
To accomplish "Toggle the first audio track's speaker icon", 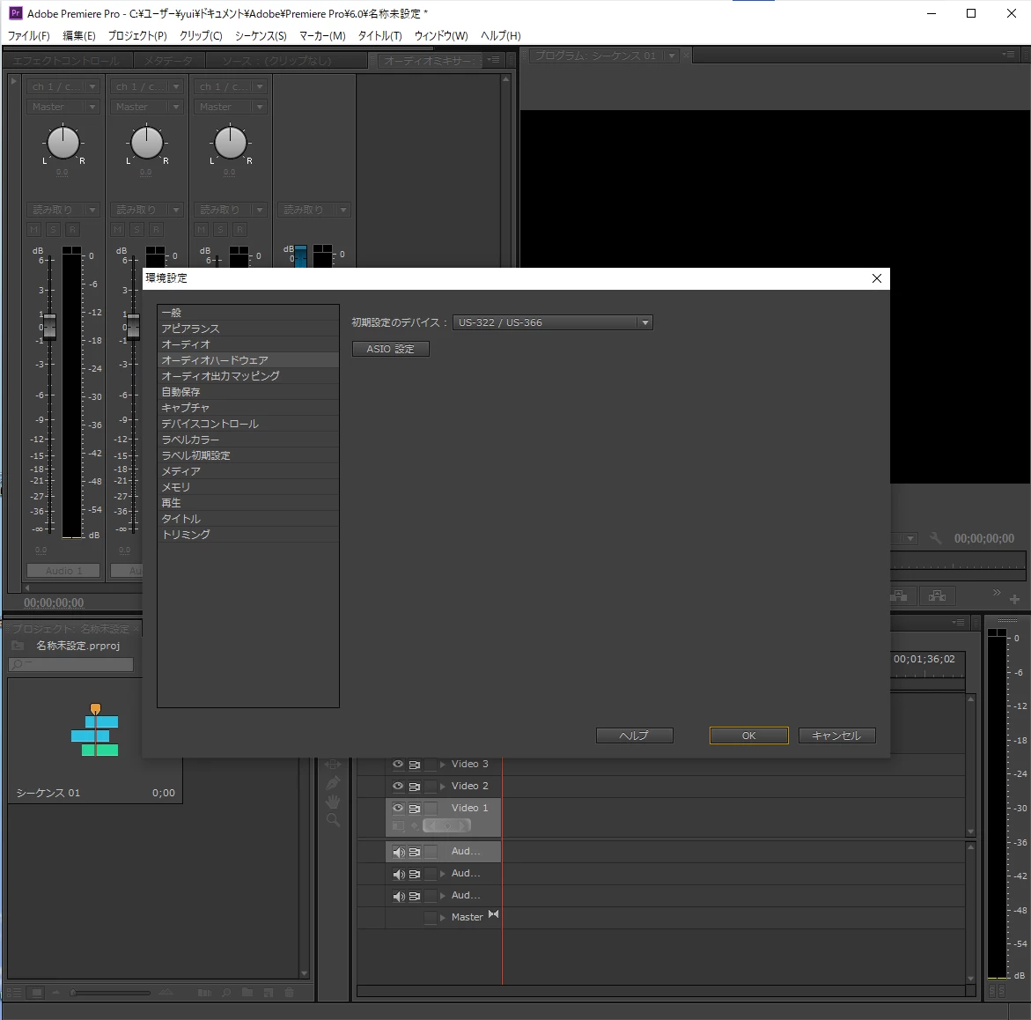I will [399, 852].
